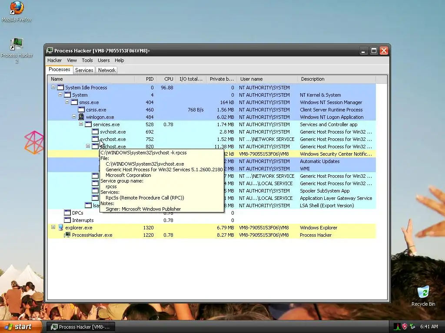Click the winlogon.exe process icon
The image size is (445, 333).
(x=81, y=117)
